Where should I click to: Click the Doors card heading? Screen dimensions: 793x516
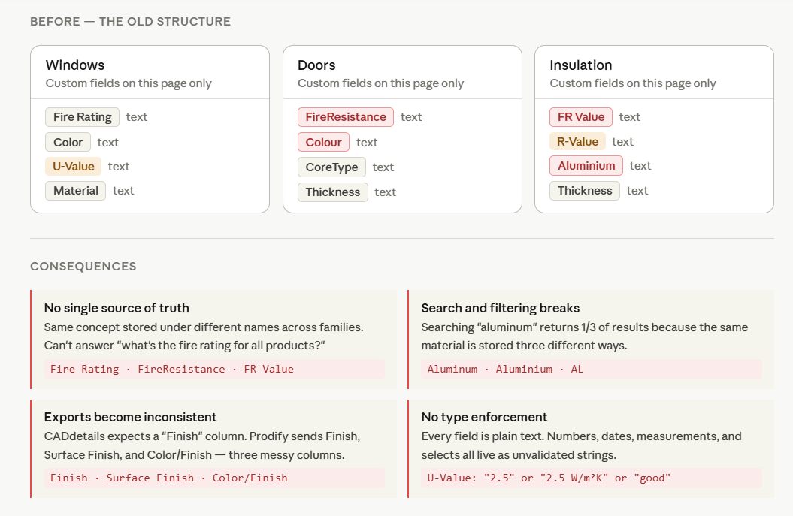(316, 65)
